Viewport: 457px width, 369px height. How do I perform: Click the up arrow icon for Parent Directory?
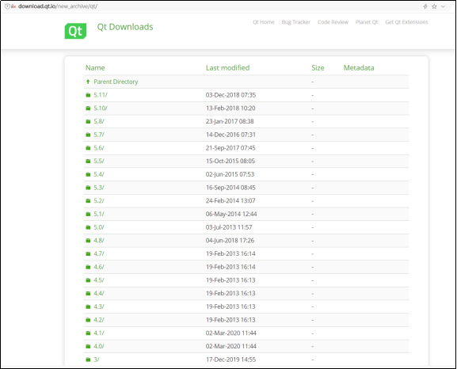click(88, 82)
